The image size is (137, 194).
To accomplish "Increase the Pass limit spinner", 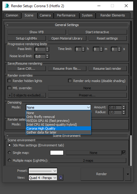I will point(47,48).
